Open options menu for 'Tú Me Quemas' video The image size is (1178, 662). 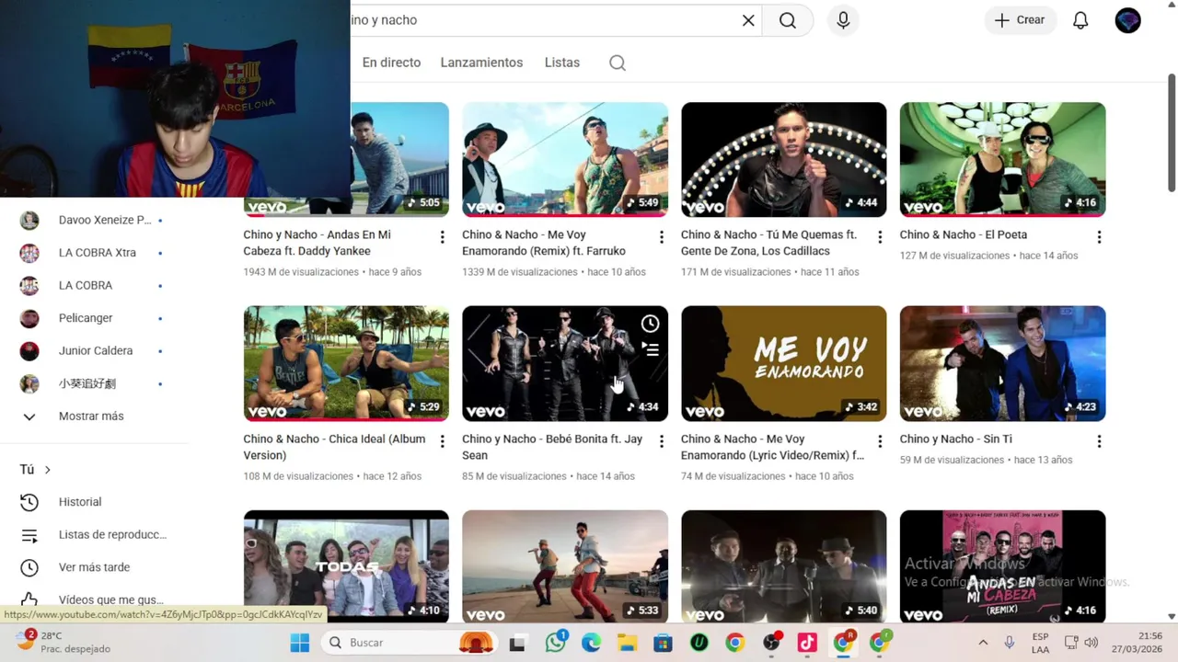[x=880, y=237]
